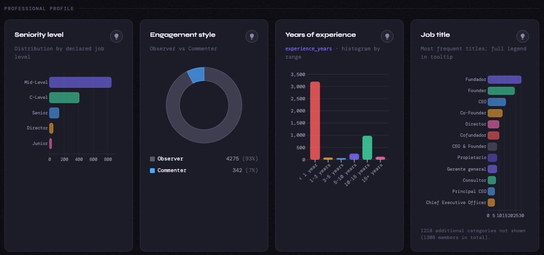Select the Fundador bar in Job title chart

(504, 80)
